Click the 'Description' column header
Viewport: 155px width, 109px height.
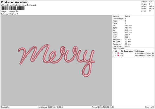tap(129, 51)
